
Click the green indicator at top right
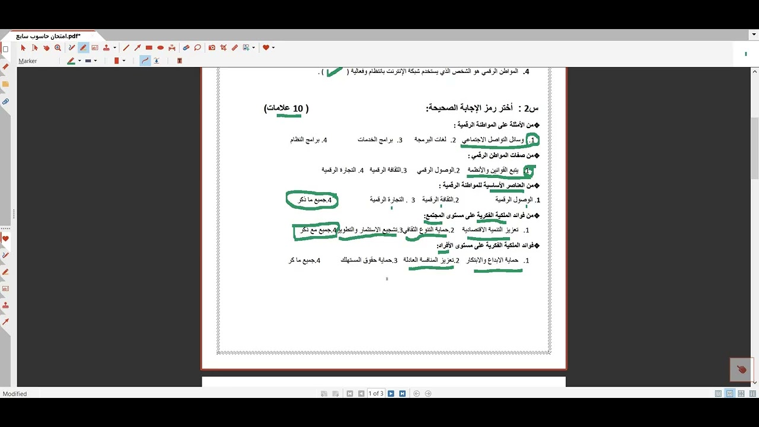(745, 54)
